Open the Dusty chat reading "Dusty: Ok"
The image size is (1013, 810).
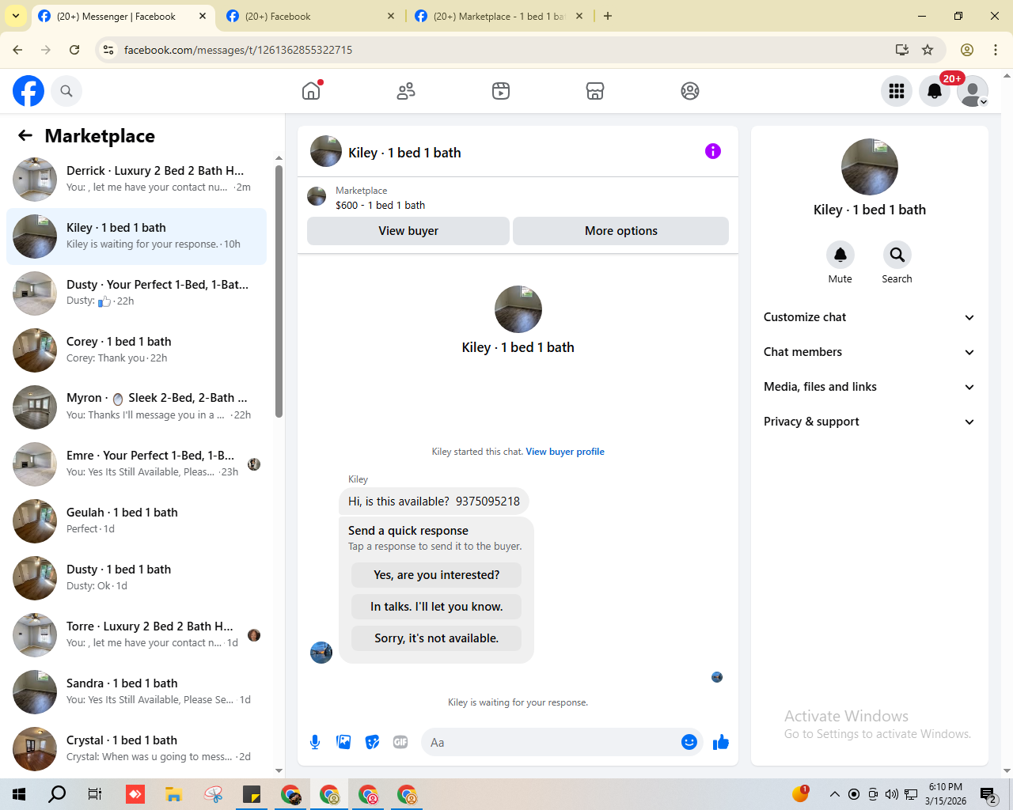136,578
